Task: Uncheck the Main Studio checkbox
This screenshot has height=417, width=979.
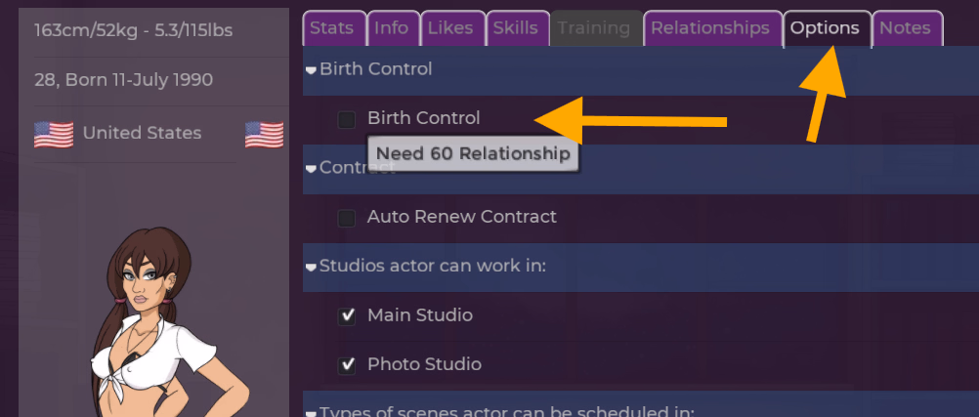Action: point(347,315)
